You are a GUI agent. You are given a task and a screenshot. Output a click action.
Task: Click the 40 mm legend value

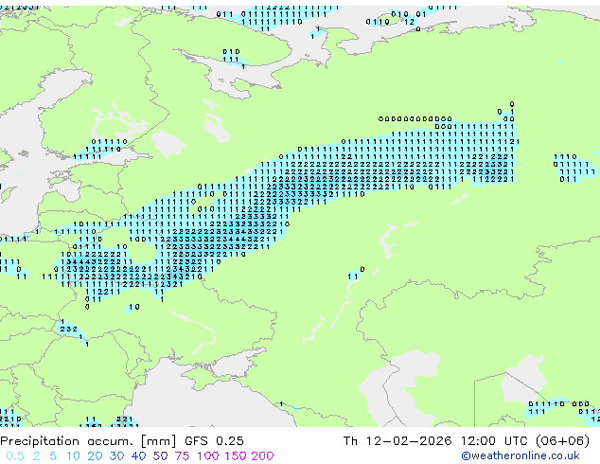(138, 456)
